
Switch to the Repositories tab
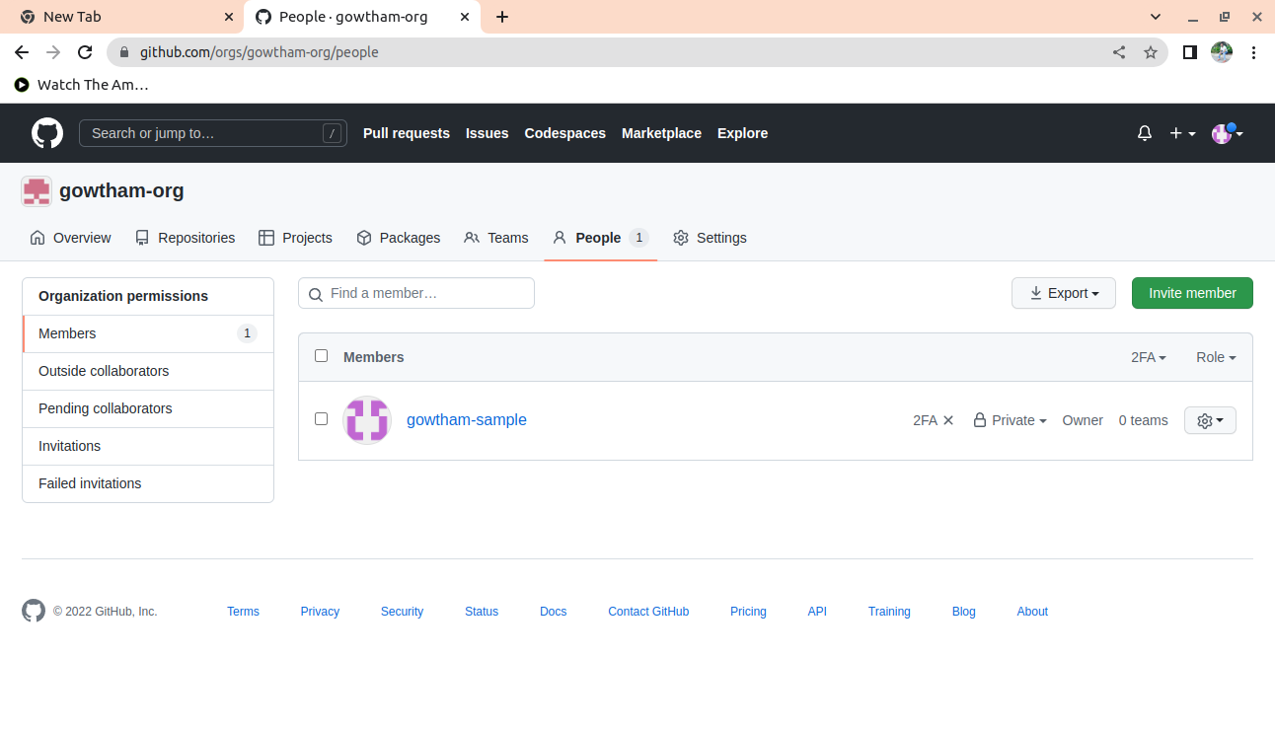(x=186, y=238)
